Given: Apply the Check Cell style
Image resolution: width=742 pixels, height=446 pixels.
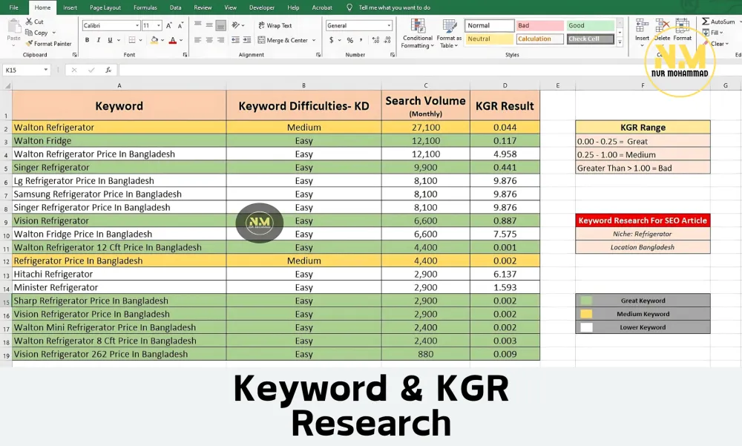Looking at the screenshot, I should [x=591, y=39].
